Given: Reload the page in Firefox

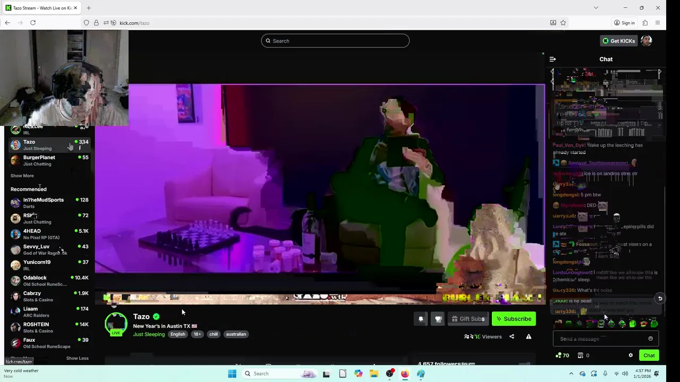Looking at the screenshot, I should [x=33, y=23].
